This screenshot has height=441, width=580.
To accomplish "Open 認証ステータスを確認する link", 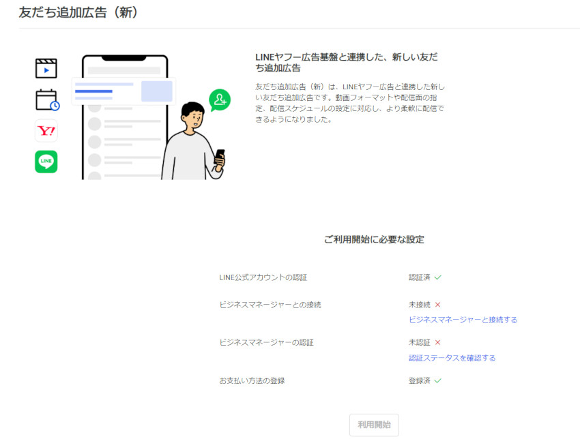I will [x=452, y=358].
